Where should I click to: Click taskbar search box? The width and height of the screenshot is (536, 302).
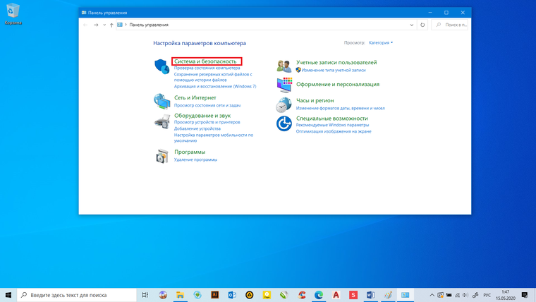pos(77,295)
